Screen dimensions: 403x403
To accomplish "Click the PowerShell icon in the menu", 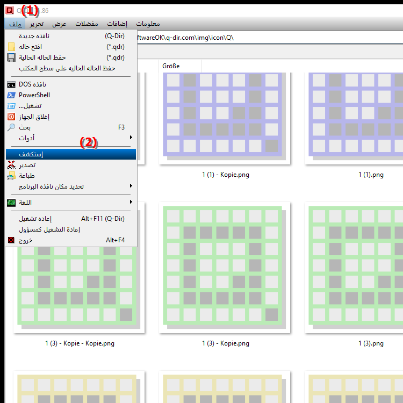I will (x=11, y=95).
